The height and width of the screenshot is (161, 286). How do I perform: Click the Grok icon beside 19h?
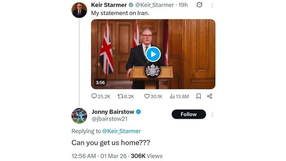[x=199, y=5]
